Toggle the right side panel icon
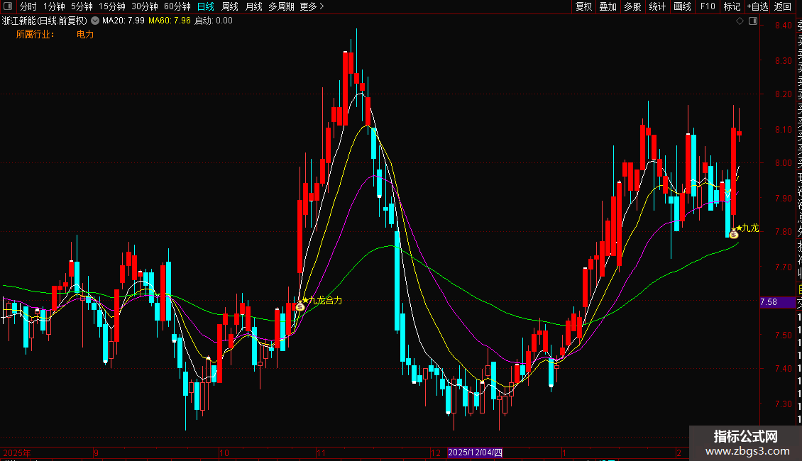 click(x=753, y=21)
